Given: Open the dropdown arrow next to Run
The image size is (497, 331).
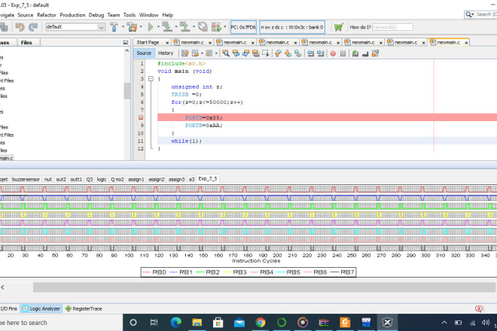Looking at the screenshot, I should tap(158, 26).
